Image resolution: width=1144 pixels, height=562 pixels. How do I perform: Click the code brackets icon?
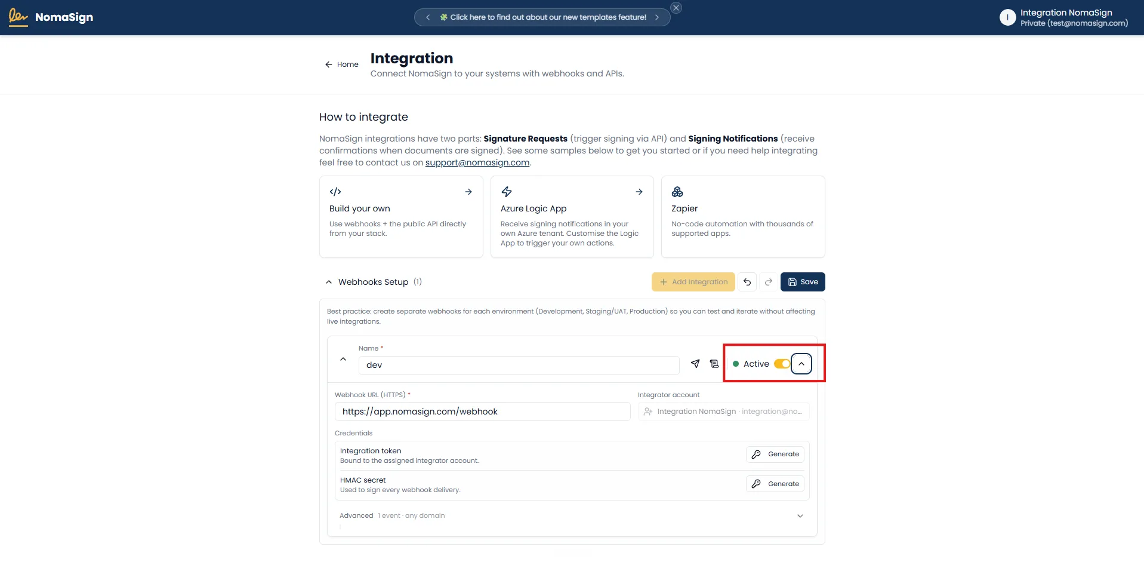pyautogui.click(x=335, y=192)
